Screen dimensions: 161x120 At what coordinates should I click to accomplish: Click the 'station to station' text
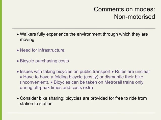click(36, 103)
